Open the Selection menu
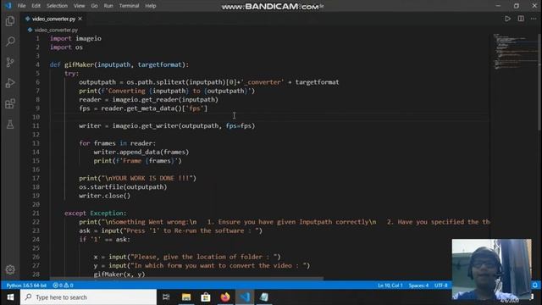 57,6
